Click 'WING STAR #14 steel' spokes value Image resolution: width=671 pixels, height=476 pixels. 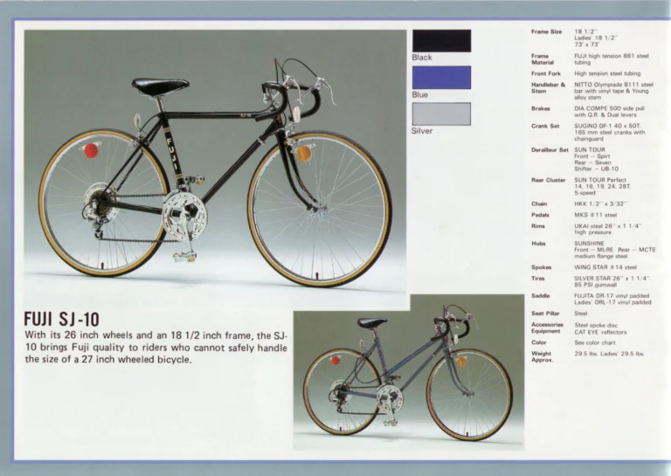pyautogui.click(x=605, y=267)
